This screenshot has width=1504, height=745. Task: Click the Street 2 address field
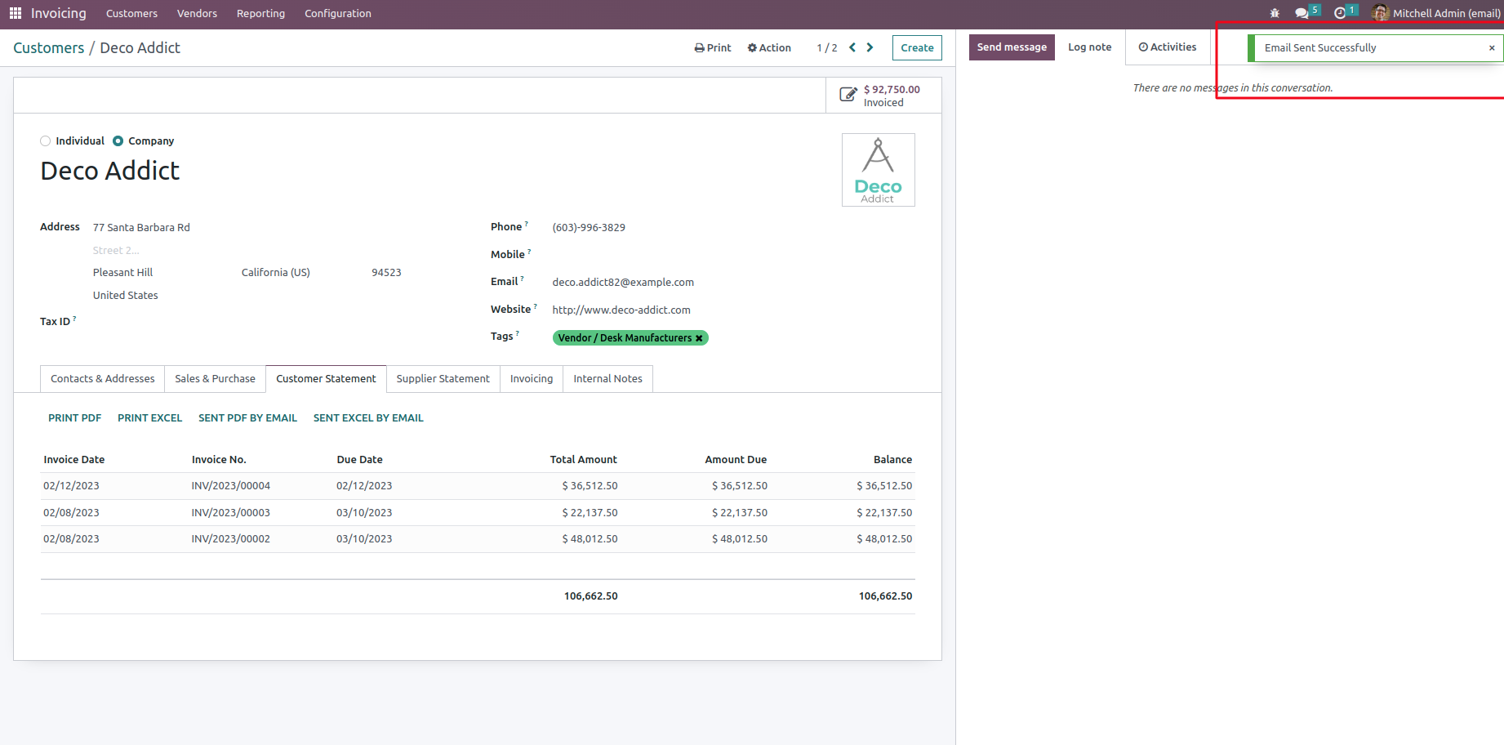pyautogui.click(x=116, y=251)
